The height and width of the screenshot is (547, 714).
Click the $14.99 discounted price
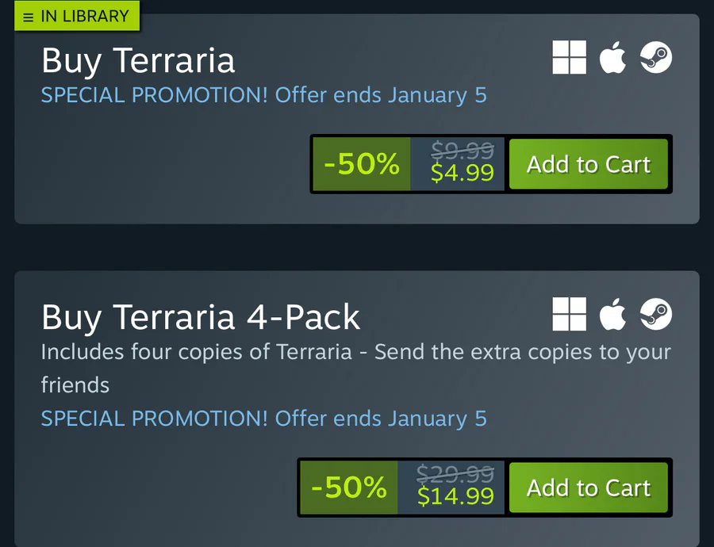[456, 496]
